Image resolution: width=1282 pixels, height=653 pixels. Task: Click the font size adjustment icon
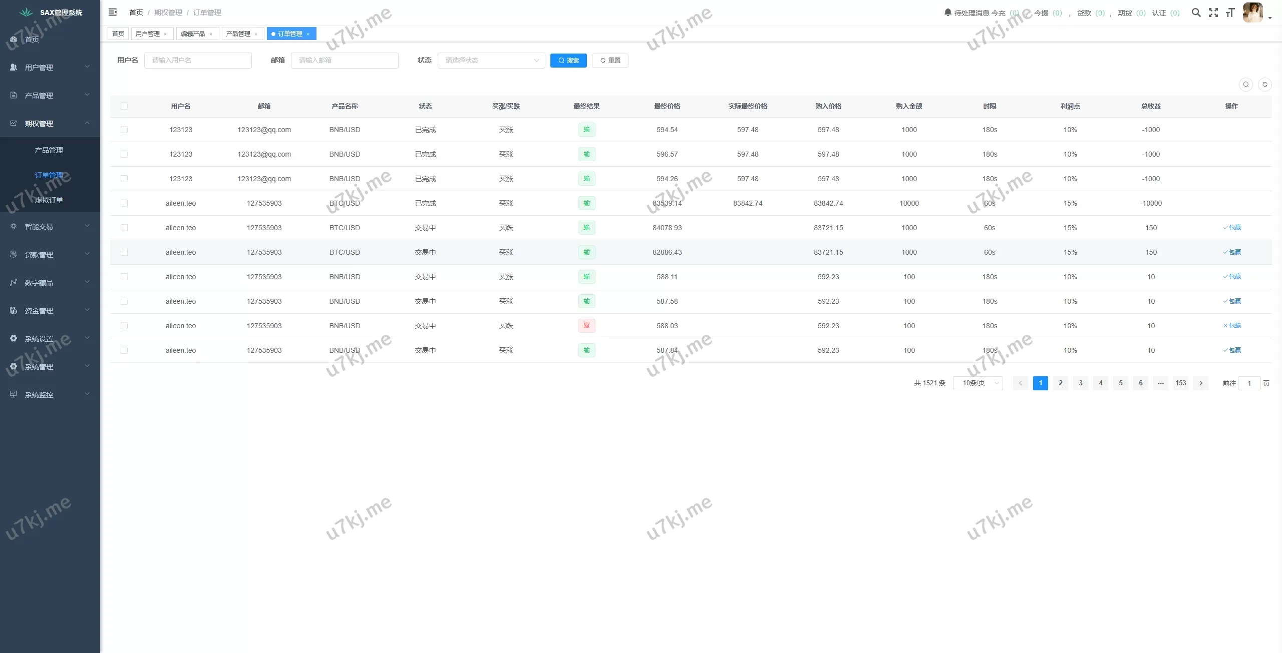(x=1230, y=13)
